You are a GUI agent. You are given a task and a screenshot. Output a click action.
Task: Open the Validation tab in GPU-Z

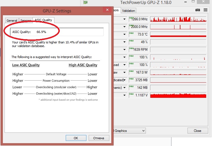[x=128, y=11]
